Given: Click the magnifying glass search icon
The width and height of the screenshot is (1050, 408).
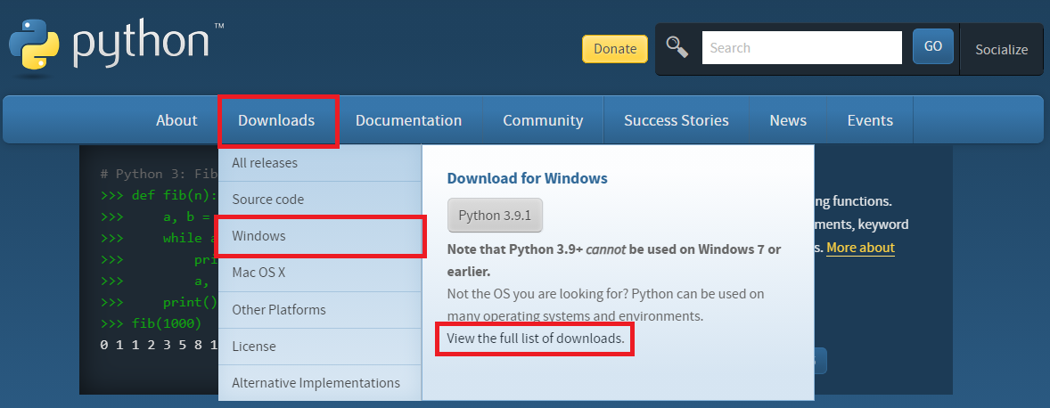Looking at the screenshot, I should click(x=677, y=47).
